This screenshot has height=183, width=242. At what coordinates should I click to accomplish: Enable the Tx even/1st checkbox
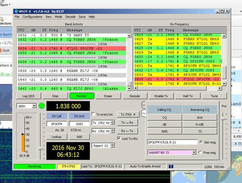93,114
